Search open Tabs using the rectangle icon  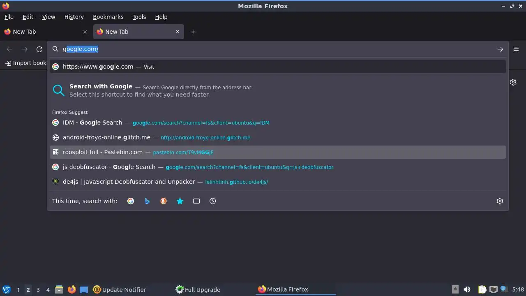point(196,201)
